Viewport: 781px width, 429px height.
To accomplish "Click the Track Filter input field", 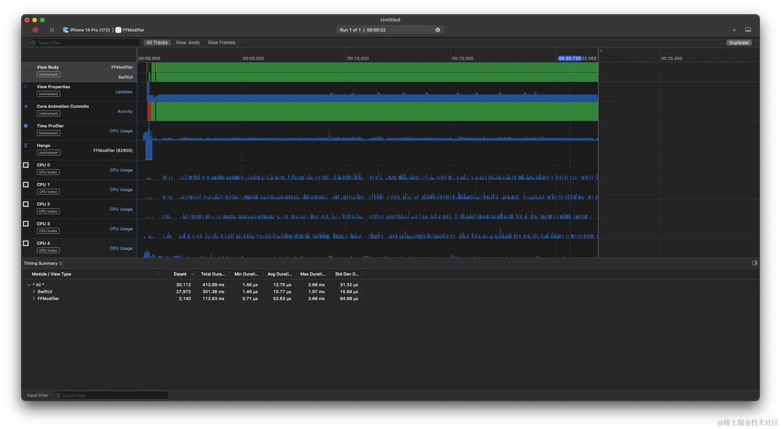I will 85,43.
